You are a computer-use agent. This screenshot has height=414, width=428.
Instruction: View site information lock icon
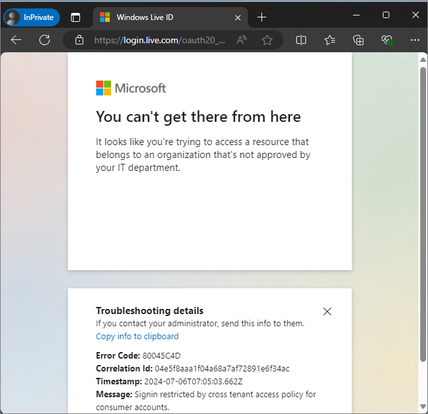click(x=79, y=40)
